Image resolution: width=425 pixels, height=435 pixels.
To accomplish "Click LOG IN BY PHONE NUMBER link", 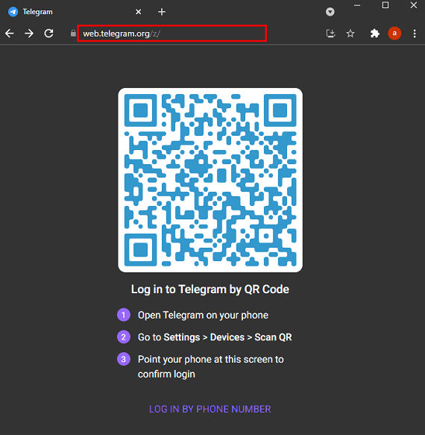I will coord(210,409).
